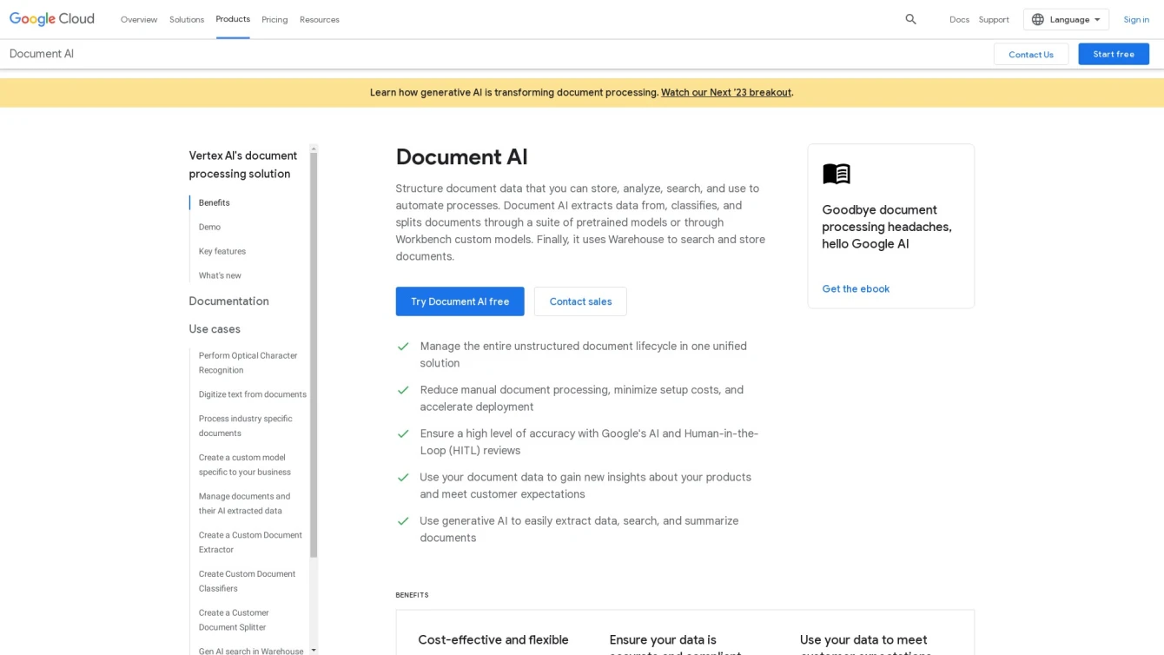Click the sidebar scroll up arrow
Viewport: 1164px width, 655px height.
coord(314,149)
